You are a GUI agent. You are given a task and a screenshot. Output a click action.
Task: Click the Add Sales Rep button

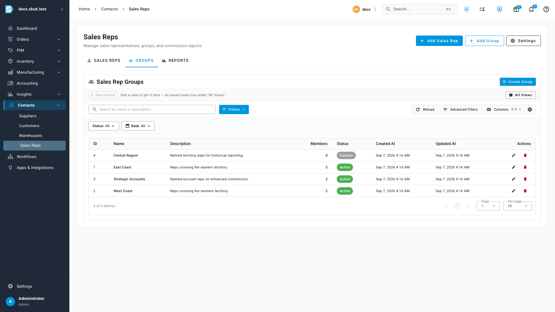(439, 41)
